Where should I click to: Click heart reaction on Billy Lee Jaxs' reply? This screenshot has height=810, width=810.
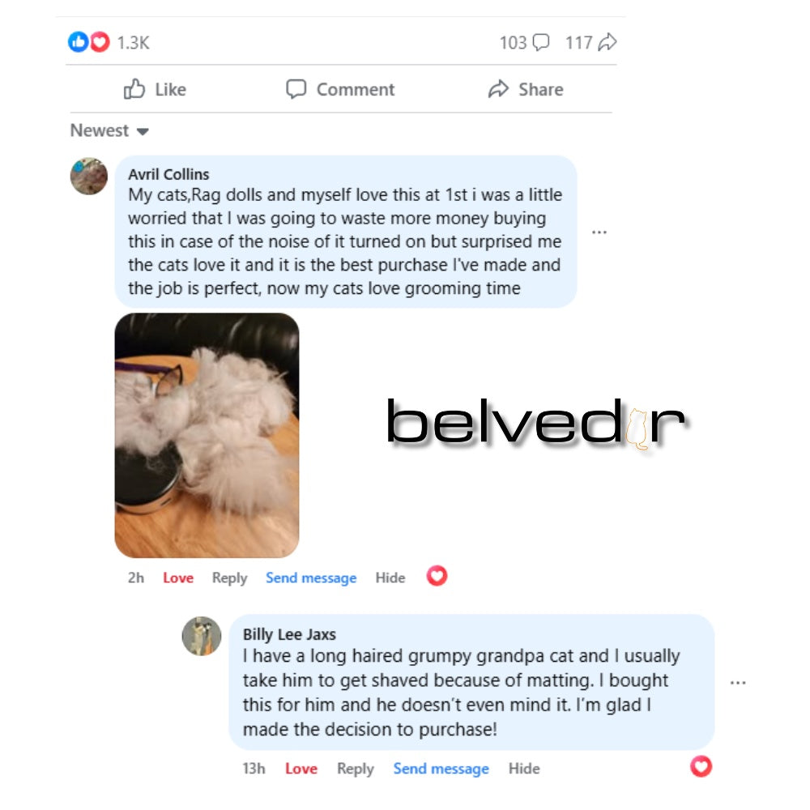701,766
